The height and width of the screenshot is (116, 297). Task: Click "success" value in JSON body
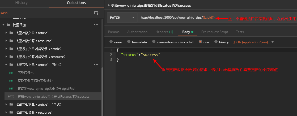tap(151, 55)
